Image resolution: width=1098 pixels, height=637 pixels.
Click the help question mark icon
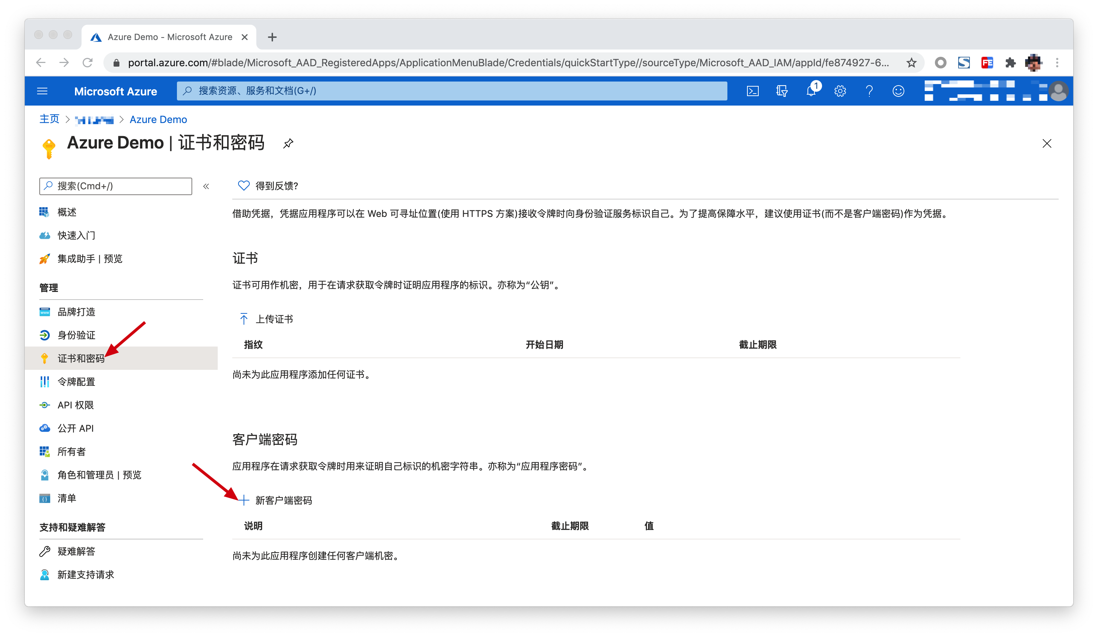click(869, 91)
